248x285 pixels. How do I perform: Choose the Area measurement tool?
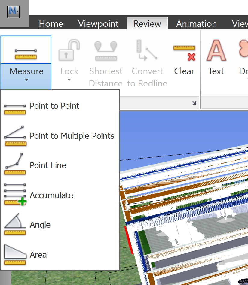38,255
